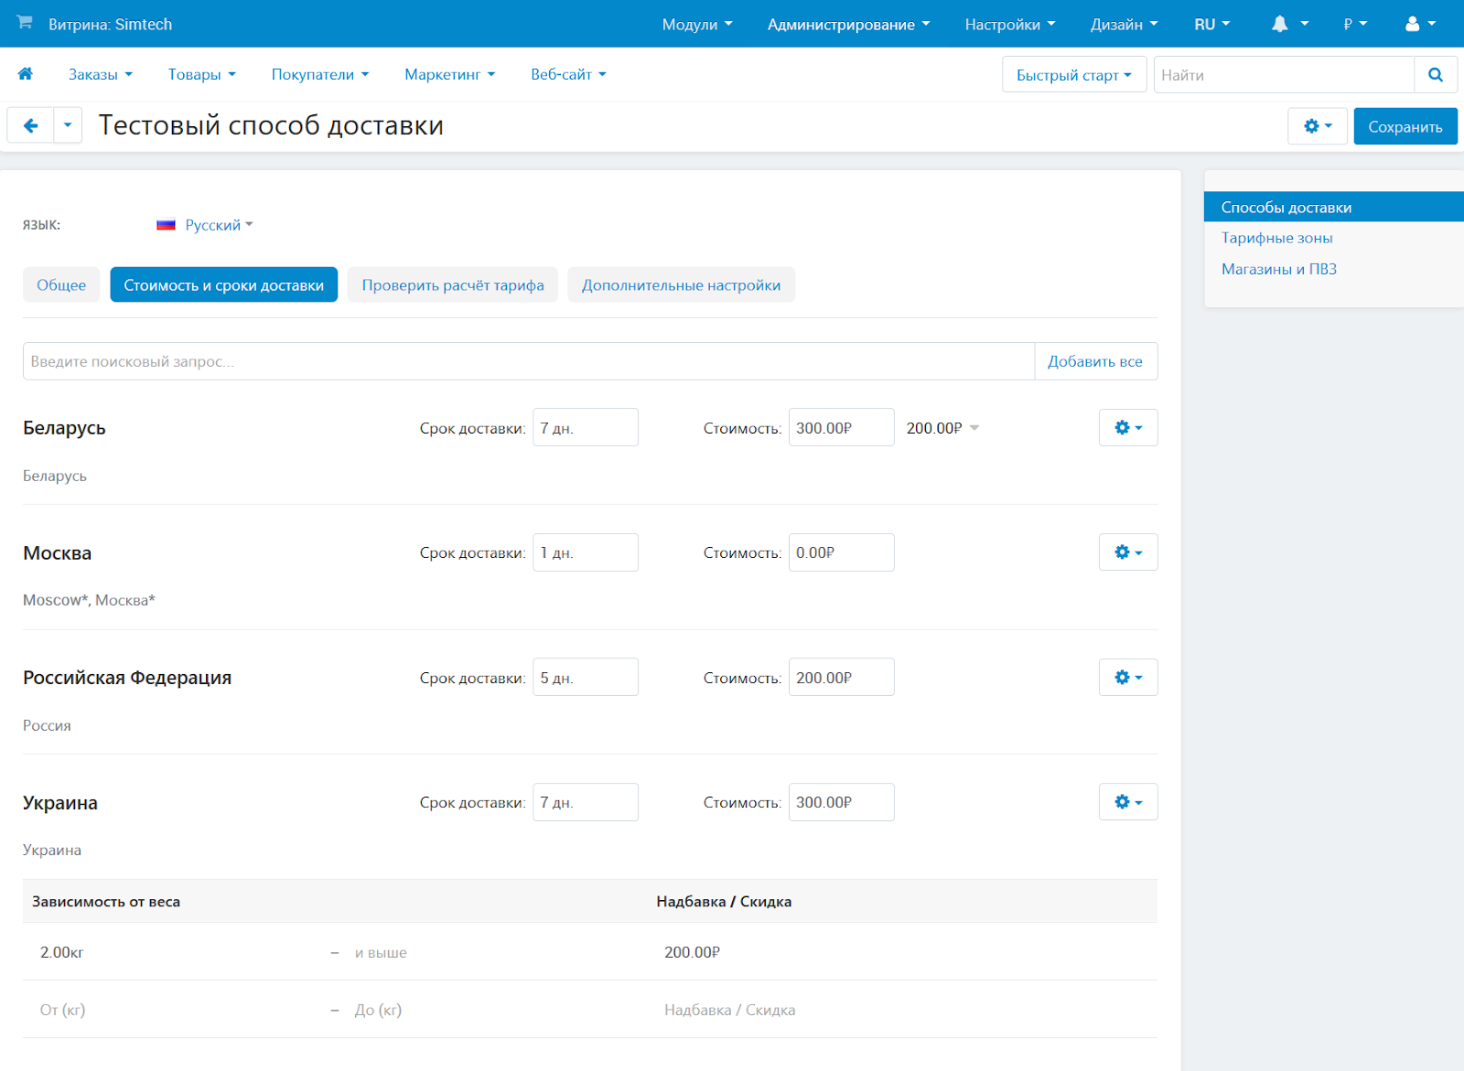Click the search magnifier button
1464x1071 pixels.
click(x=1436, y=75)
